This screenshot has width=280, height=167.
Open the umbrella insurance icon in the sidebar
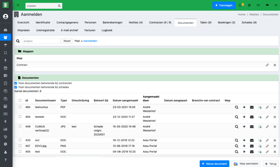5,45
